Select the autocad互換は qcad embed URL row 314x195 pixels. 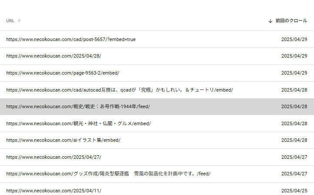pos(157,90)
